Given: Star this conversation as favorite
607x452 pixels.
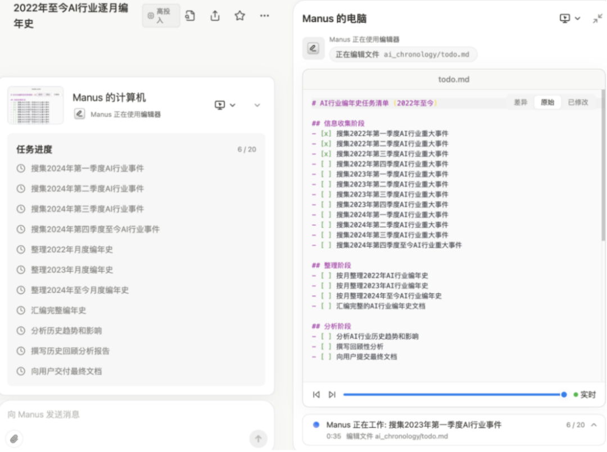Looking at the screenshot, I should 240,16.
